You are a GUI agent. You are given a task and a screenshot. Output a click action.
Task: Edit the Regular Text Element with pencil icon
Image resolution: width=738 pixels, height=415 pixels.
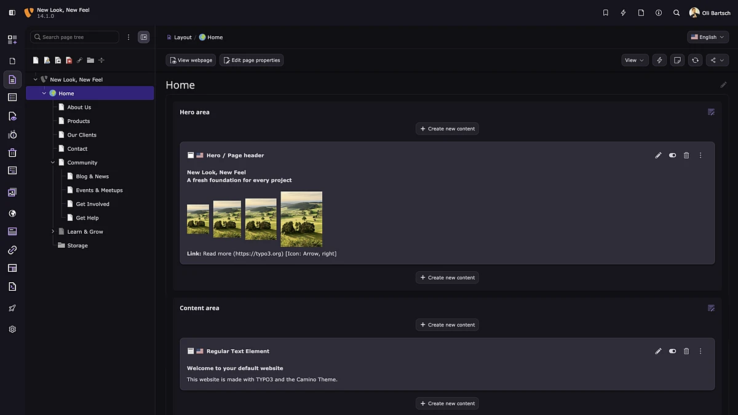tap(658, 351)
